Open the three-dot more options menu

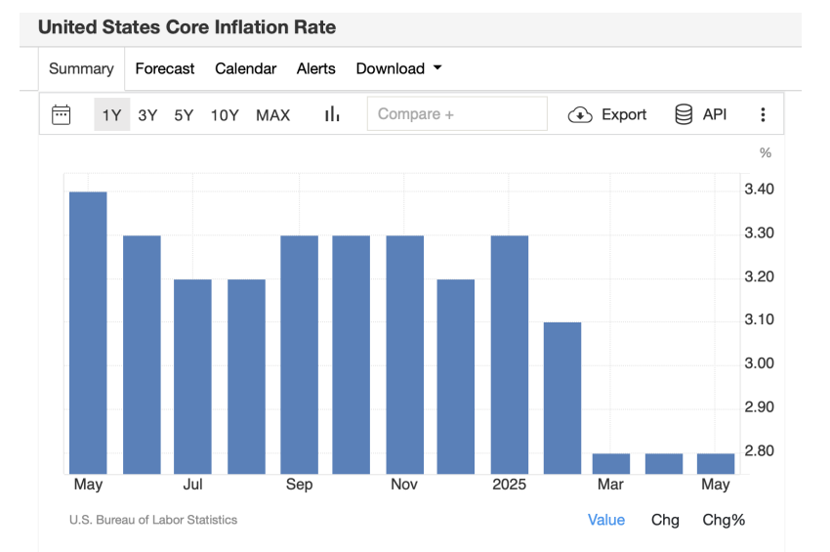click(x=763, y=114)
